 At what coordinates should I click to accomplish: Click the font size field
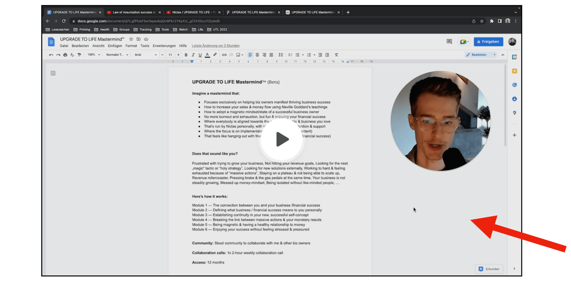tap(170, 55)
